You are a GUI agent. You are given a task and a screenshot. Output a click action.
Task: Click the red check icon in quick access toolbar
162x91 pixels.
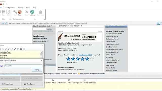1,4
